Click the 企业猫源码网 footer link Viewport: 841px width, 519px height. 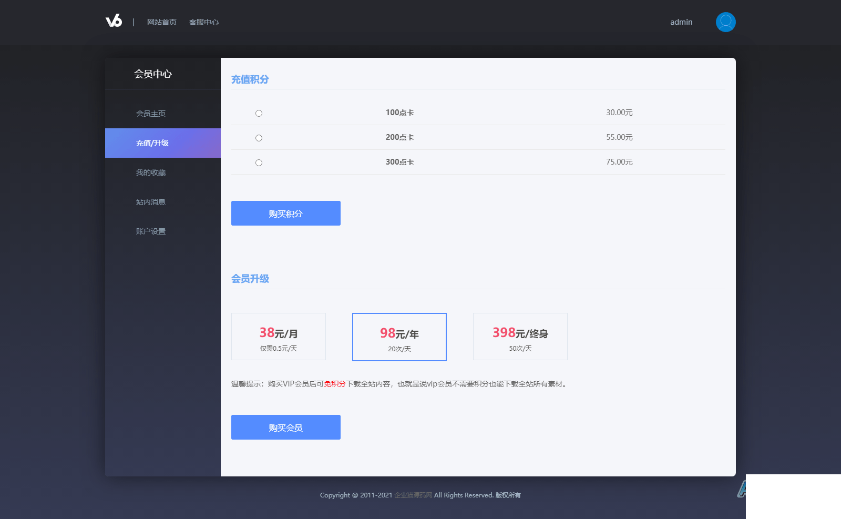point(413,495)
